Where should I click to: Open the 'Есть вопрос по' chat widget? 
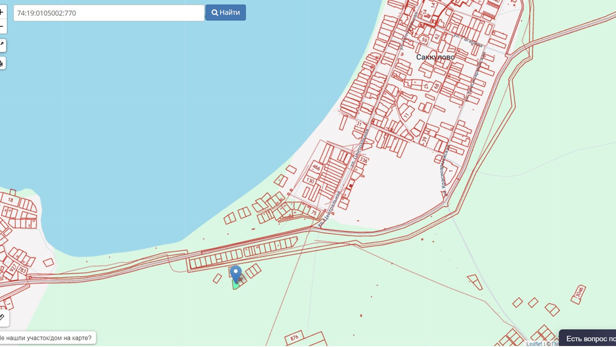pyautogui.click(x=588, y=338)
